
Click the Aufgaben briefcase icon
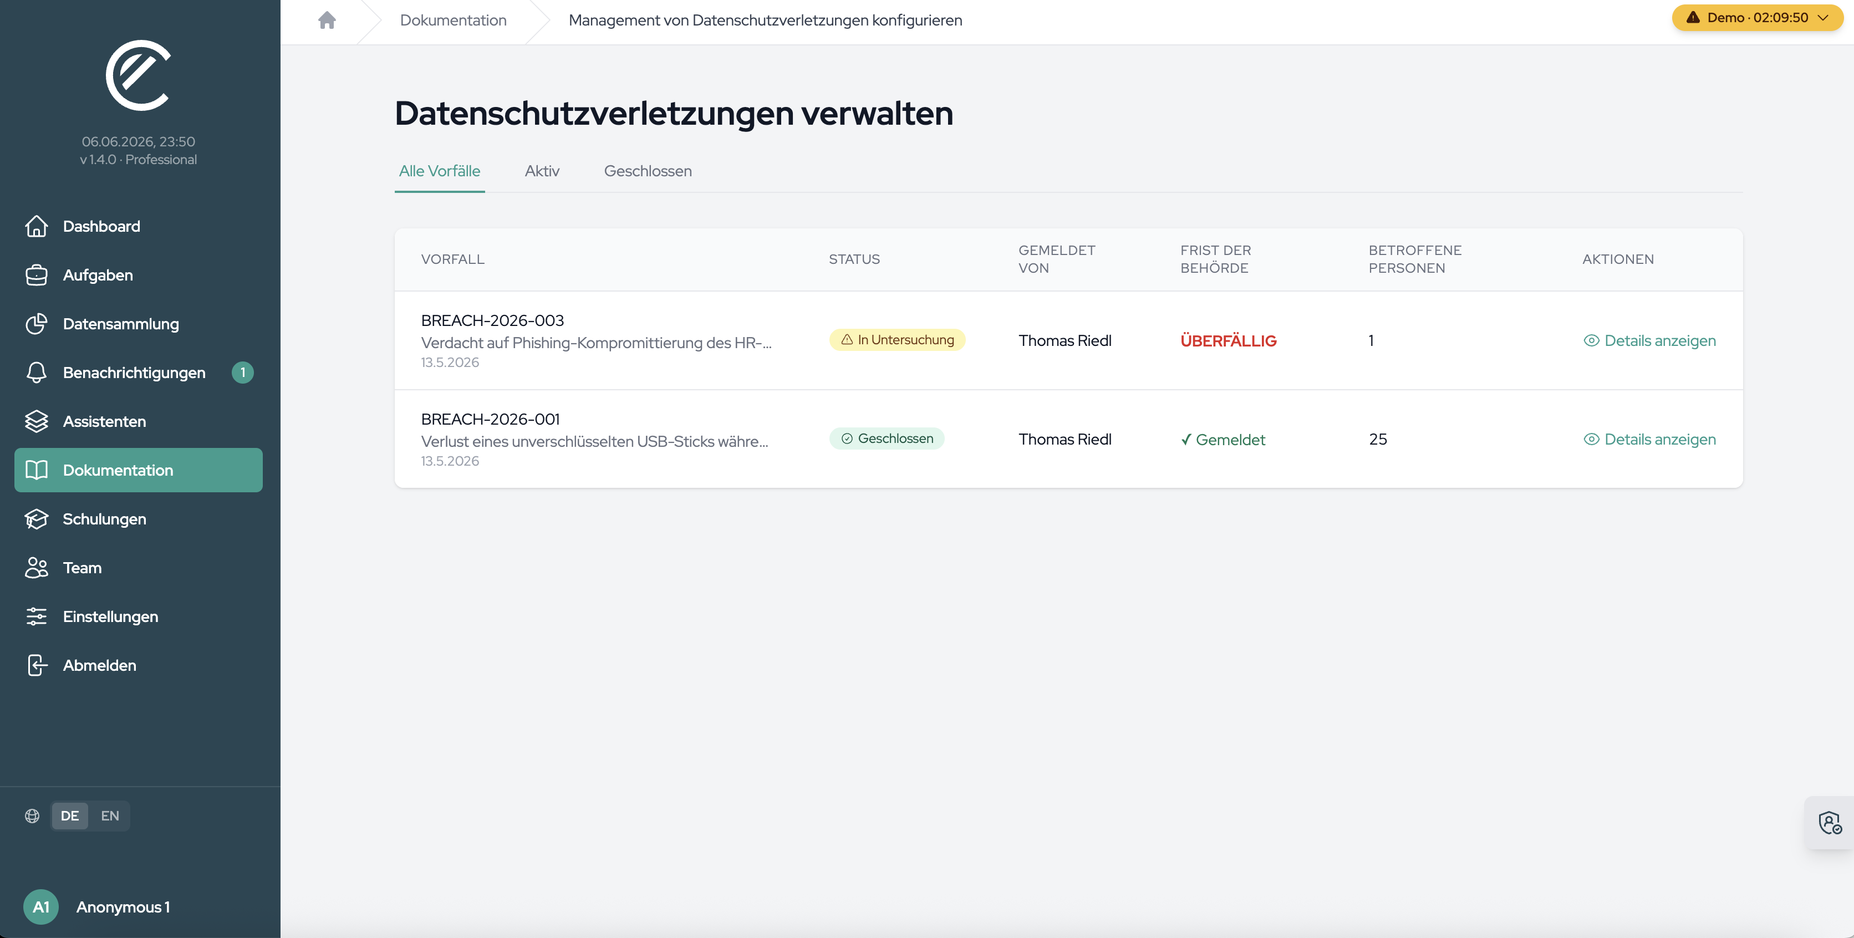(36, 275)
